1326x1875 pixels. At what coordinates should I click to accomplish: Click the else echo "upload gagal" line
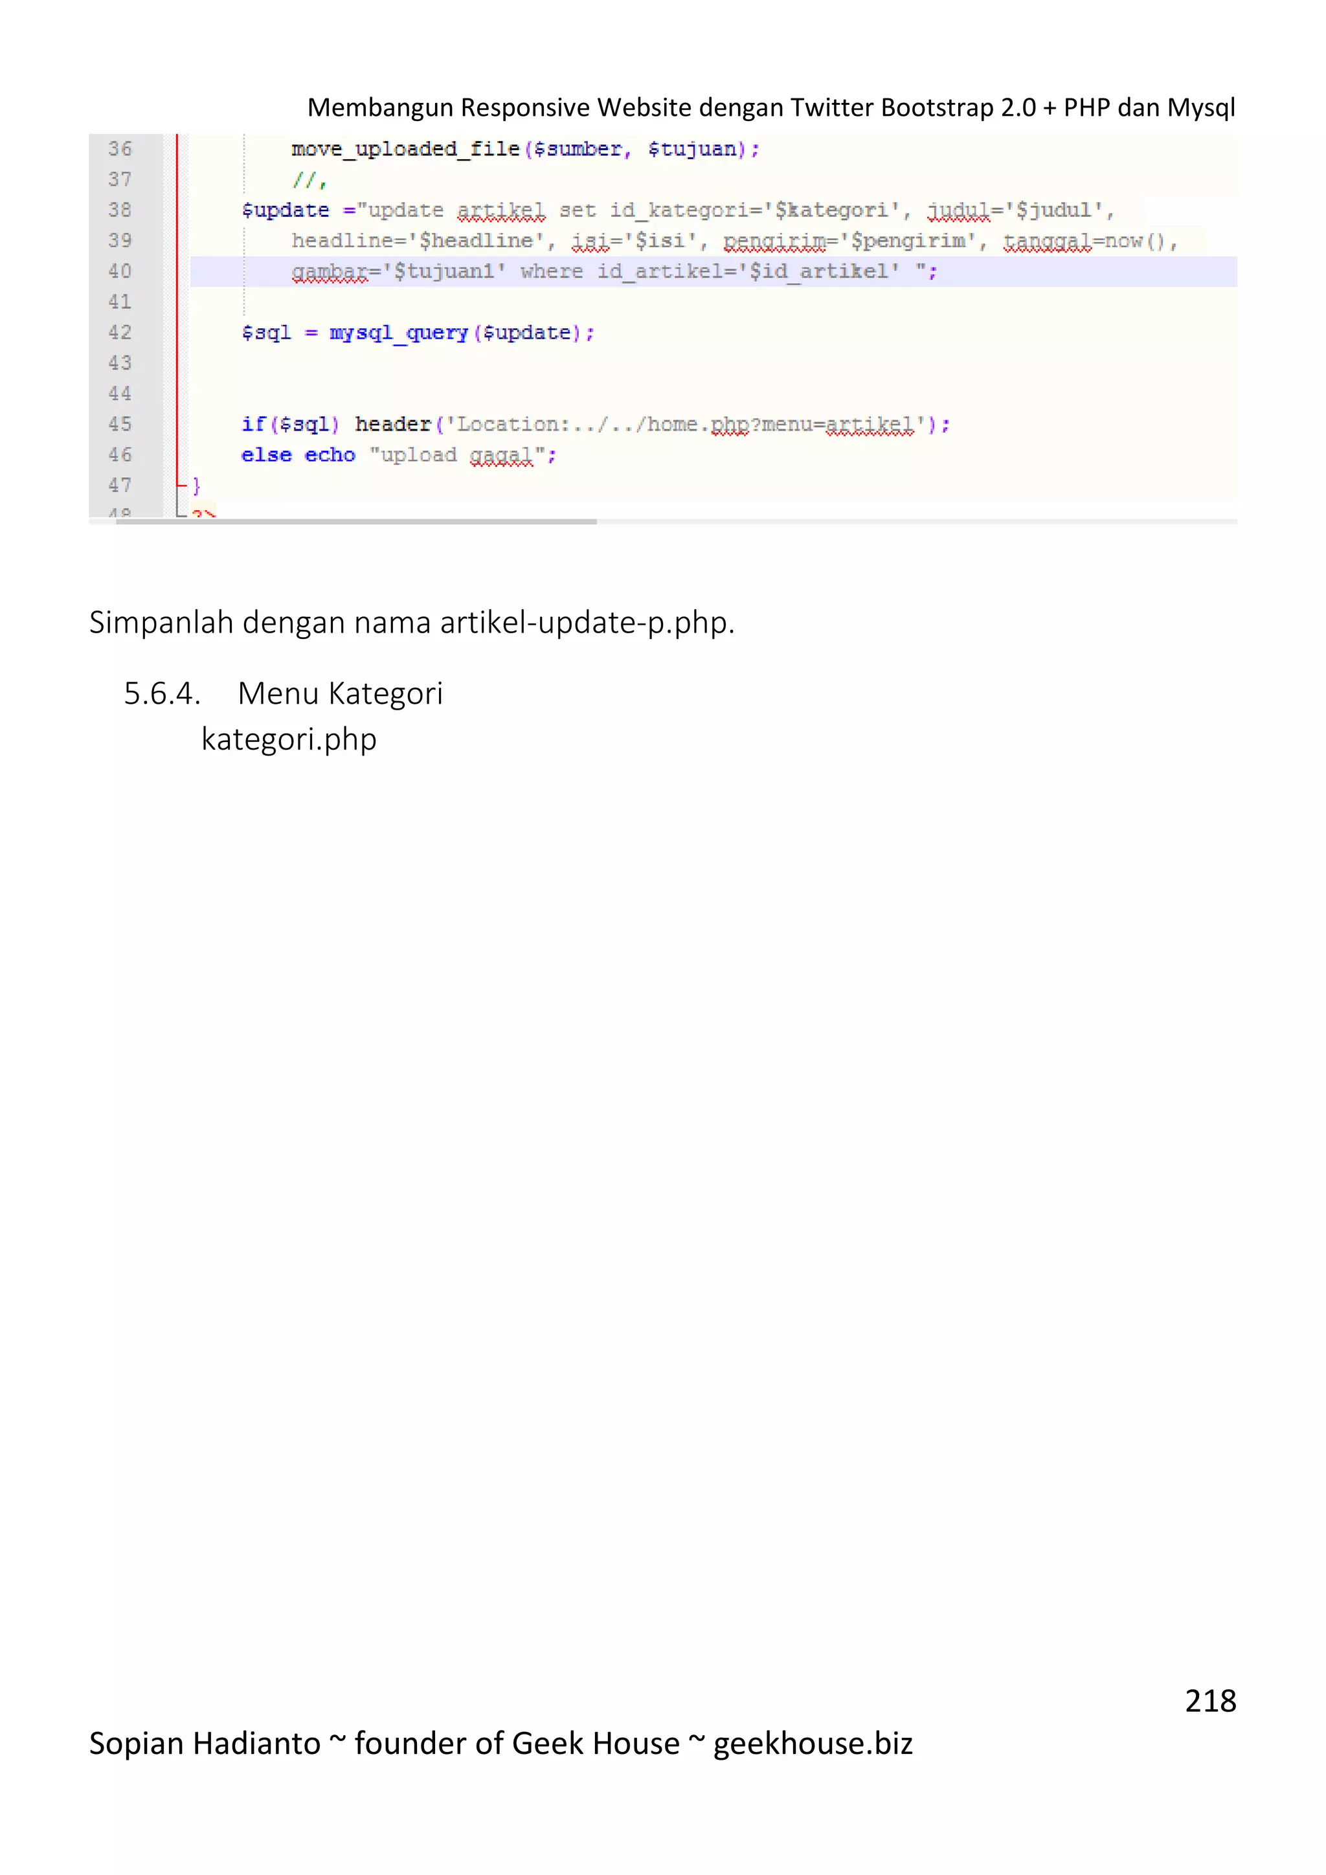click(398, 456)
